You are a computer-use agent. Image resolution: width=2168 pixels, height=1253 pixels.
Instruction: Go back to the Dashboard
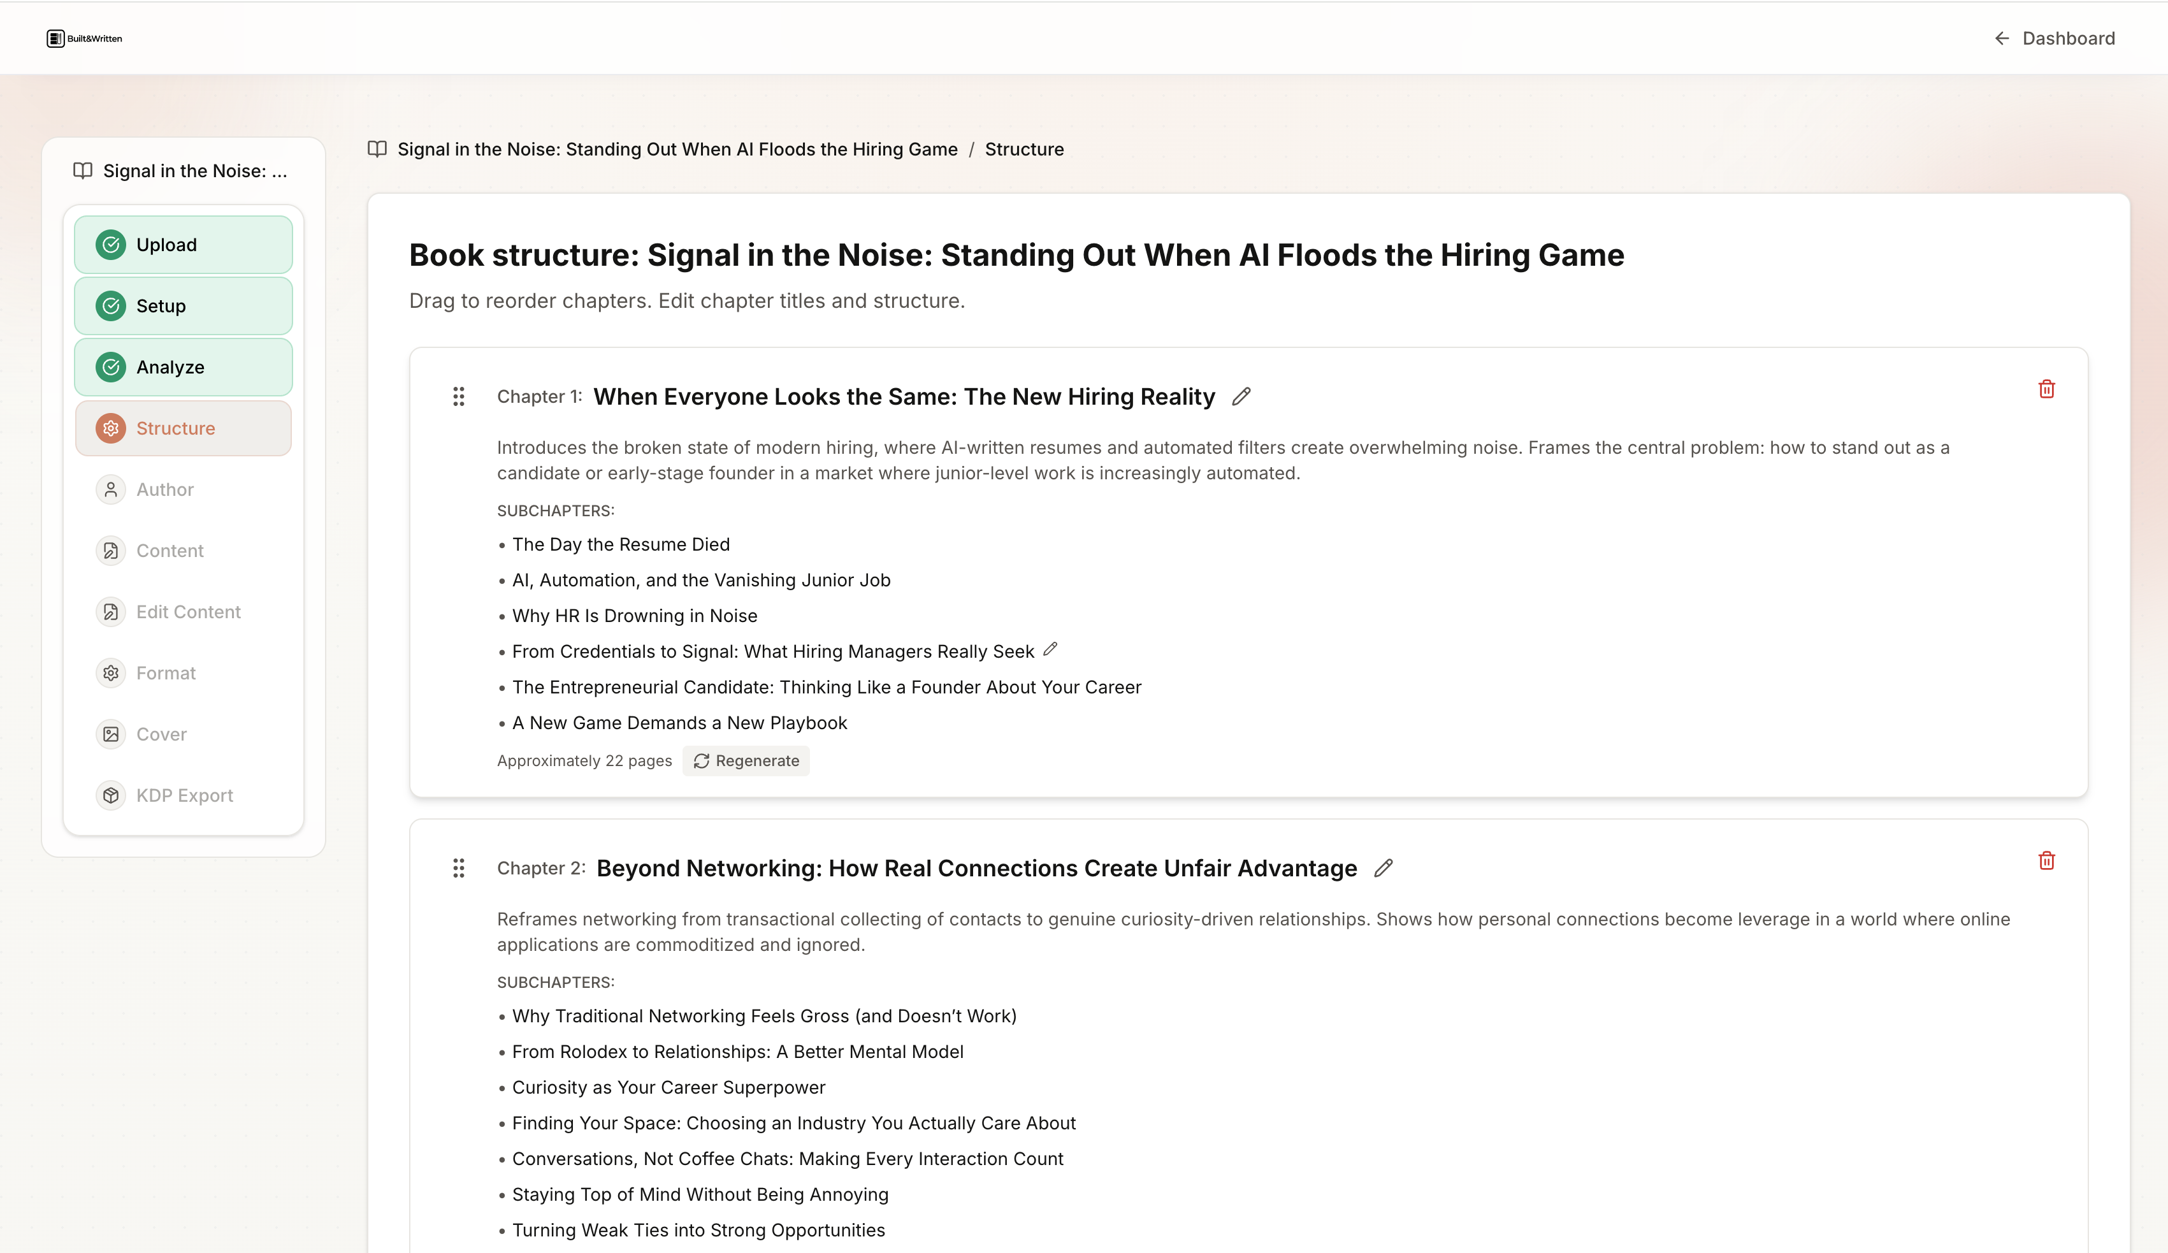tap(2055, 39)
